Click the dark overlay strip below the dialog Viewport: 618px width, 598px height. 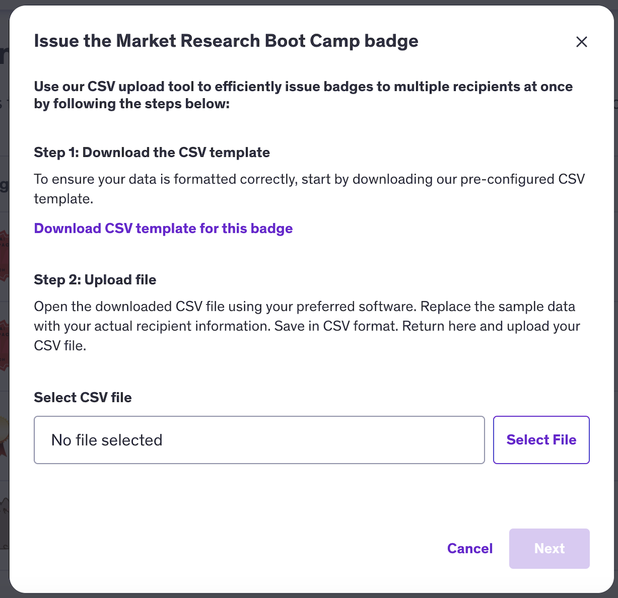coord(309,595)
